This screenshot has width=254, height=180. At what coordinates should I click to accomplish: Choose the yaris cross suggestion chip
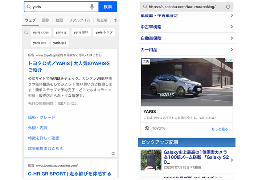pyautogui.click(x=41, y=32)
